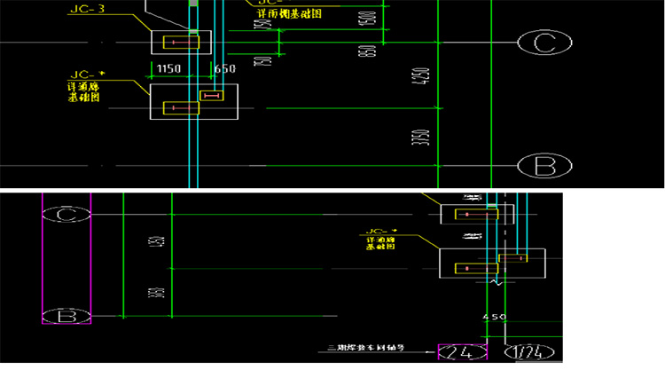Image resolution: width=665 pixels, height=370 pixels.
Task: Select the break line symbol above 450
Action: point(493,281)
